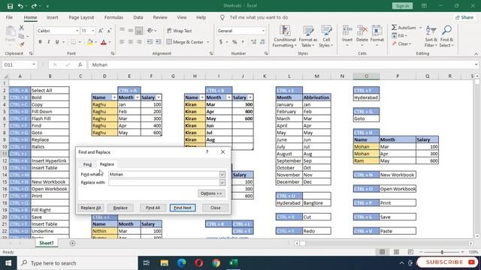This screenshot has width=481, height=270.
Task: Click the Options >> button
Action: coord(211,193)
